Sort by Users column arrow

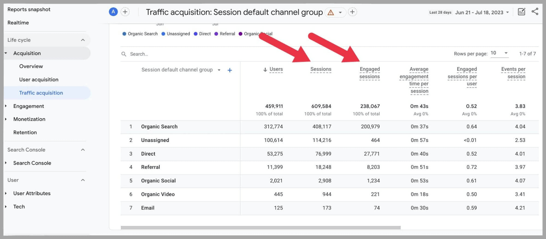pyautogui.click(x=265, y=70)
